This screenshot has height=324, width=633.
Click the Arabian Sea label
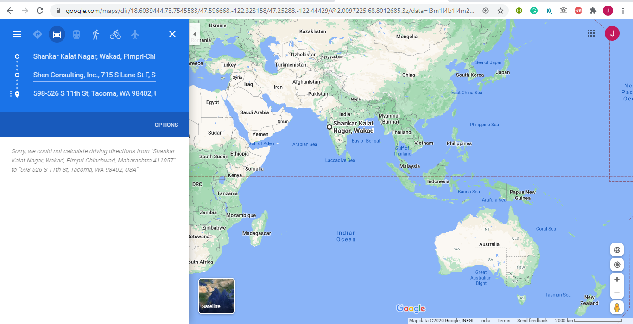point(305,144)
